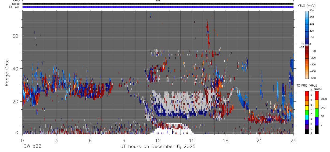Click the Noise row label at top
Viewport: 330px width, 152px height.
[x=16, y=4]
